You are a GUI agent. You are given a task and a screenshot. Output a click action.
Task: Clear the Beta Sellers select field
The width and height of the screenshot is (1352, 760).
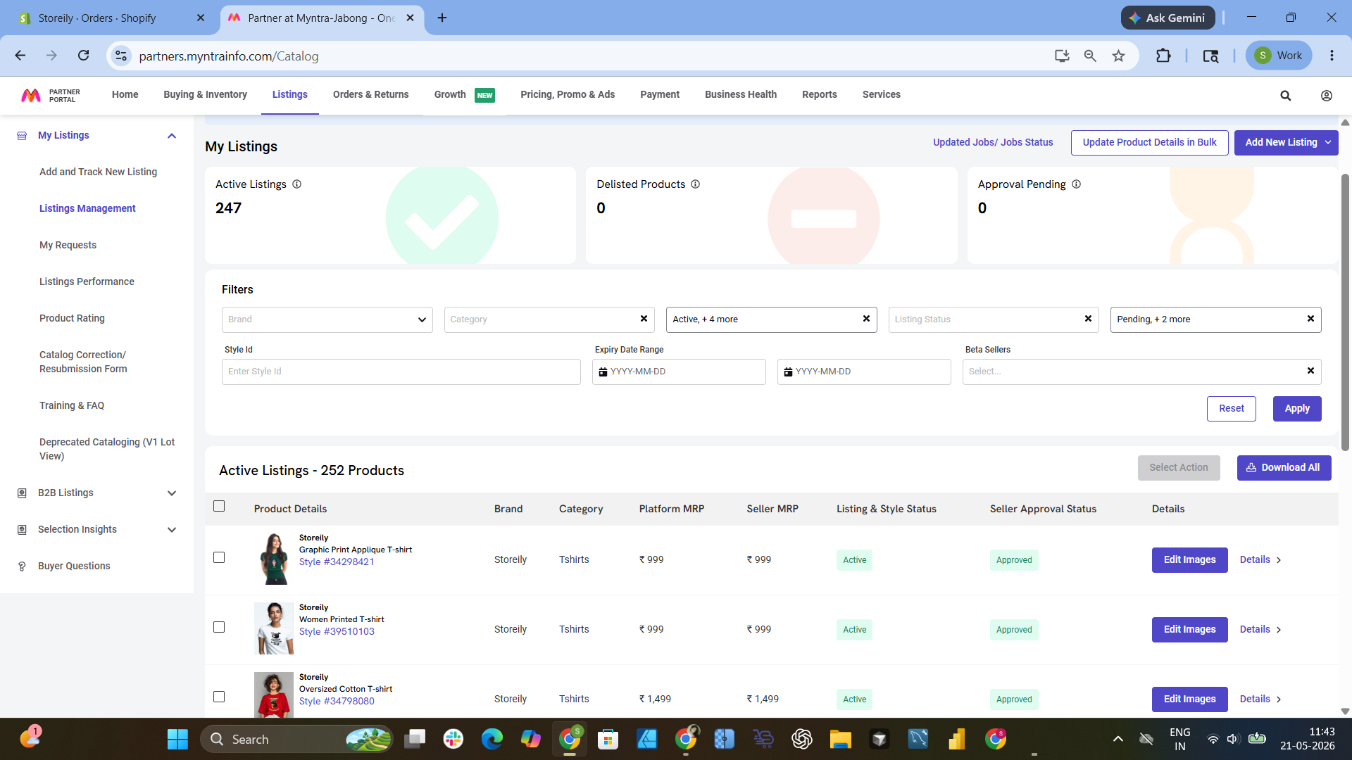[x=1310, y=371]
